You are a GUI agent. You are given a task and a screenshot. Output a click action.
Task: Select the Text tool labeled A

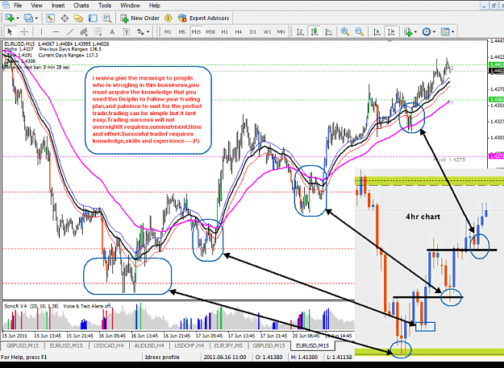(112, 31)
